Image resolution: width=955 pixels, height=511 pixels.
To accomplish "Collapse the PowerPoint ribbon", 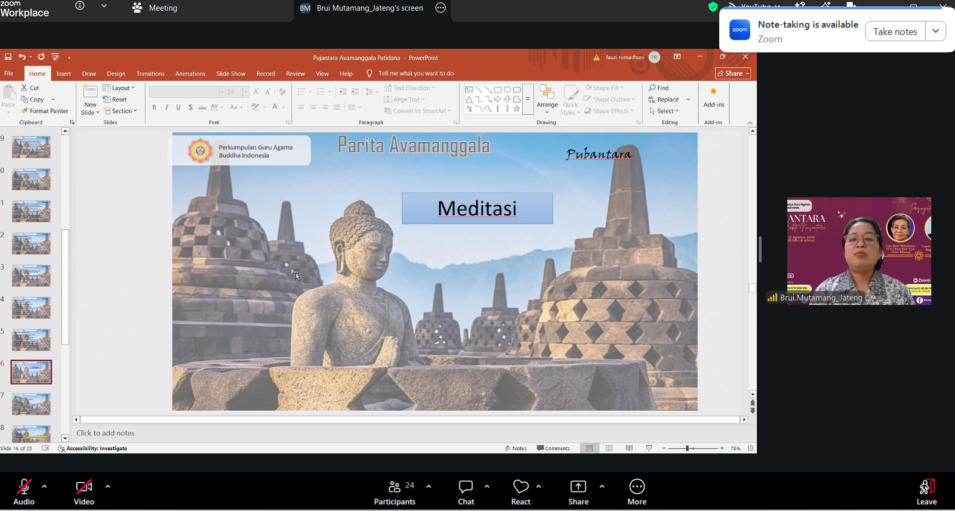I will pos(750,123).
